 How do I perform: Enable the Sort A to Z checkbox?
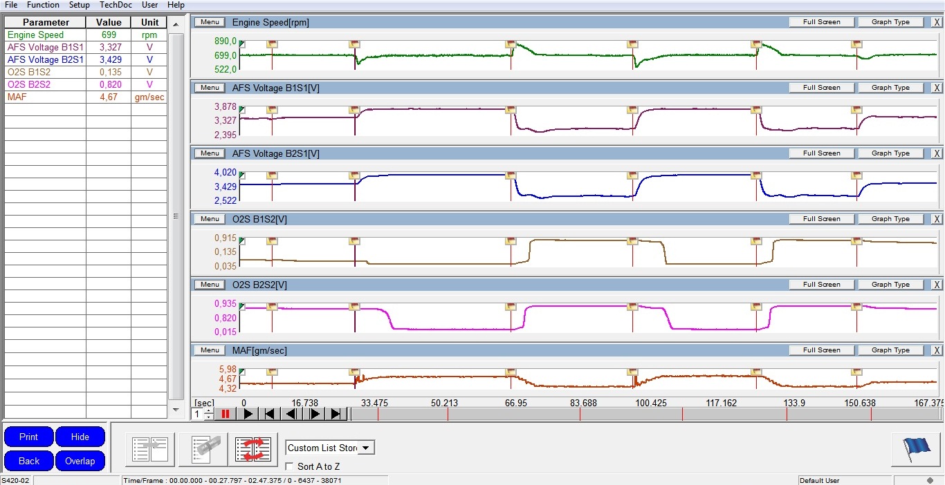coord(290,467)
